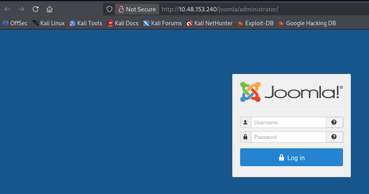Click the browser back arrow
Viewport: 369px width, 194px height.
(x=7, y=9)
